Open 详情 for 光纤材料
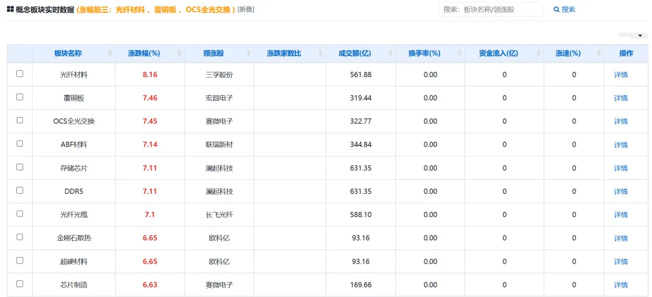The image size is (652, 297). [x=621, y=75]
